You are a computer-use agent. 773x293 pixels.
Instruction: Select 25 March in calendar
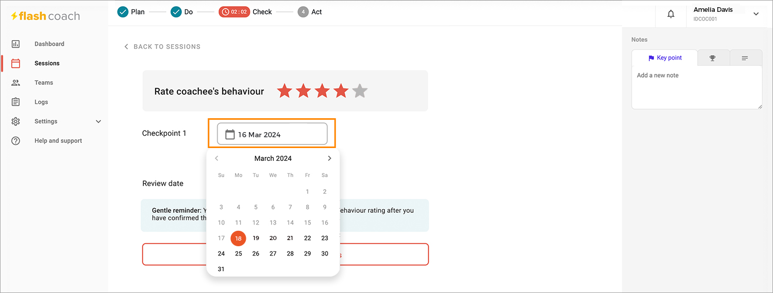click(x=238, y=253)
